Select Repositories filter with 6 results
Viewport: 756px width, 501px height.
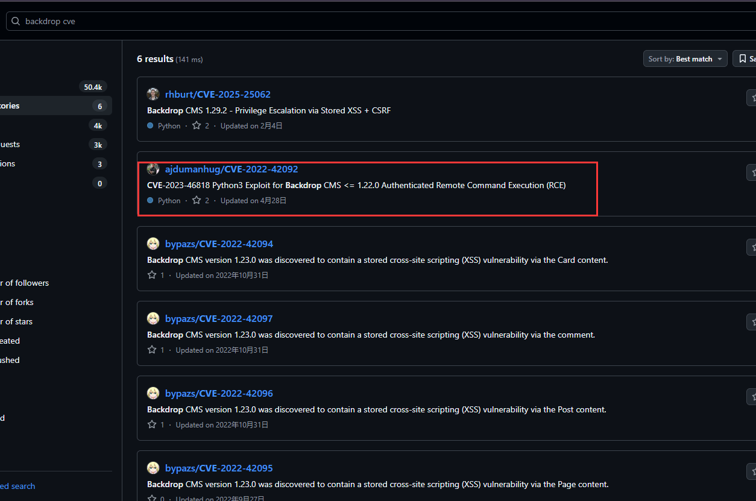[x=54, y=106]
